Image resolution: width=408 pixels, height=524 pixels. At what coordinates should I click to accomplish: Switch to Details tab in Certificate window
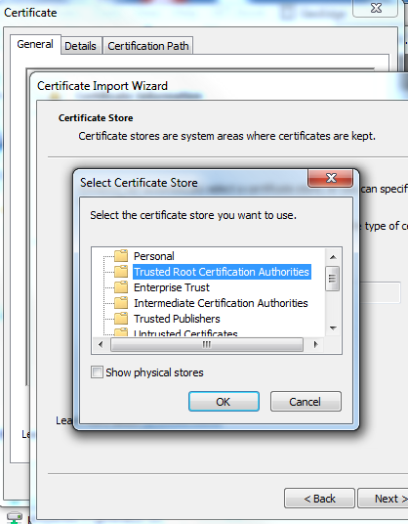[80, 46]
